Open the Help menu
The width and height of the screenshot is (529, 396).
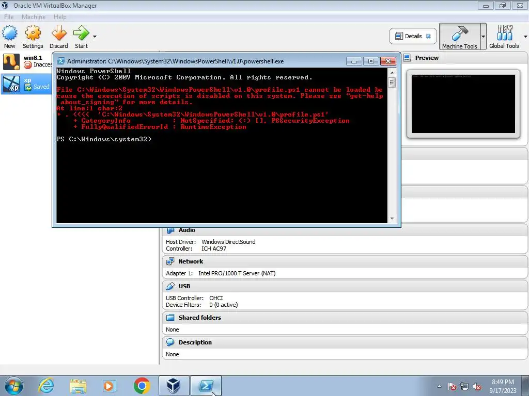pyautogui.click(x=60, y=17)
